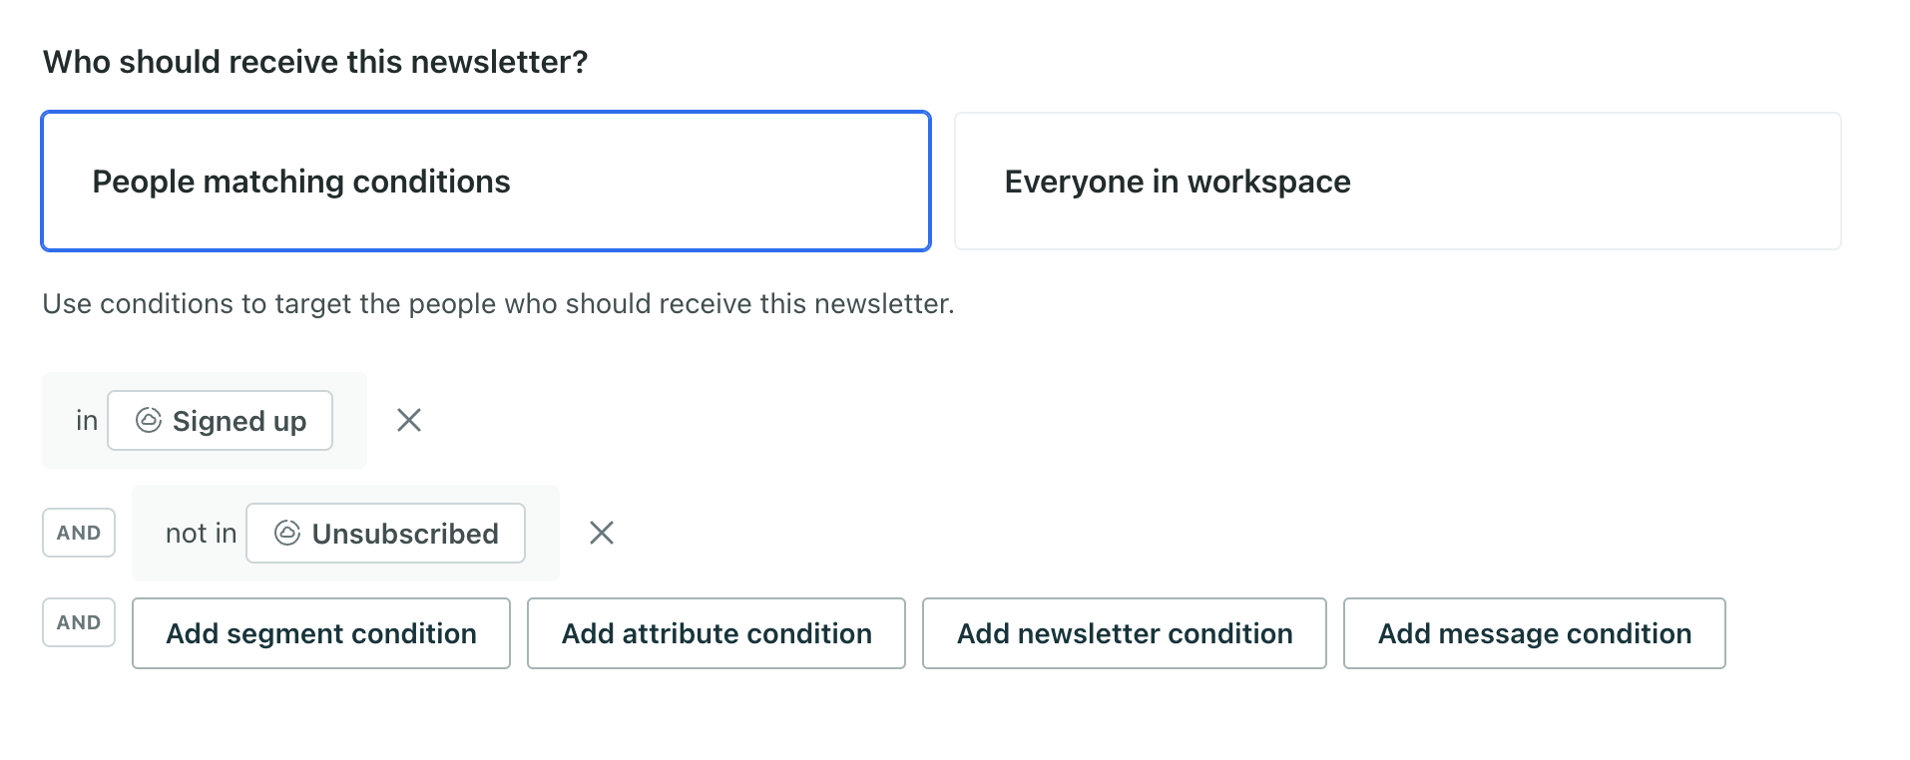
Task: Open the Unsubscribed segment dropdown
Action: 404,534
